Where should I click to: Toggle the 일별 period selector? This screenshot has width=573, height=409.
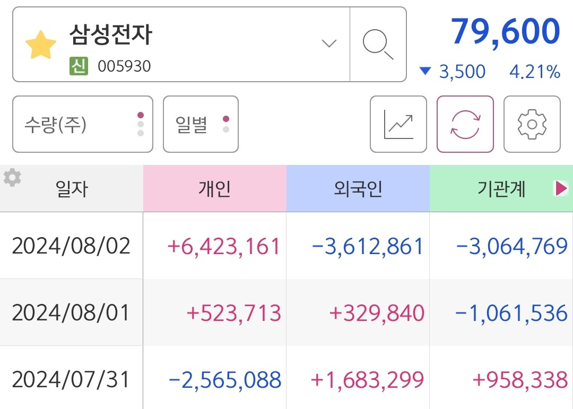(201, 124)
